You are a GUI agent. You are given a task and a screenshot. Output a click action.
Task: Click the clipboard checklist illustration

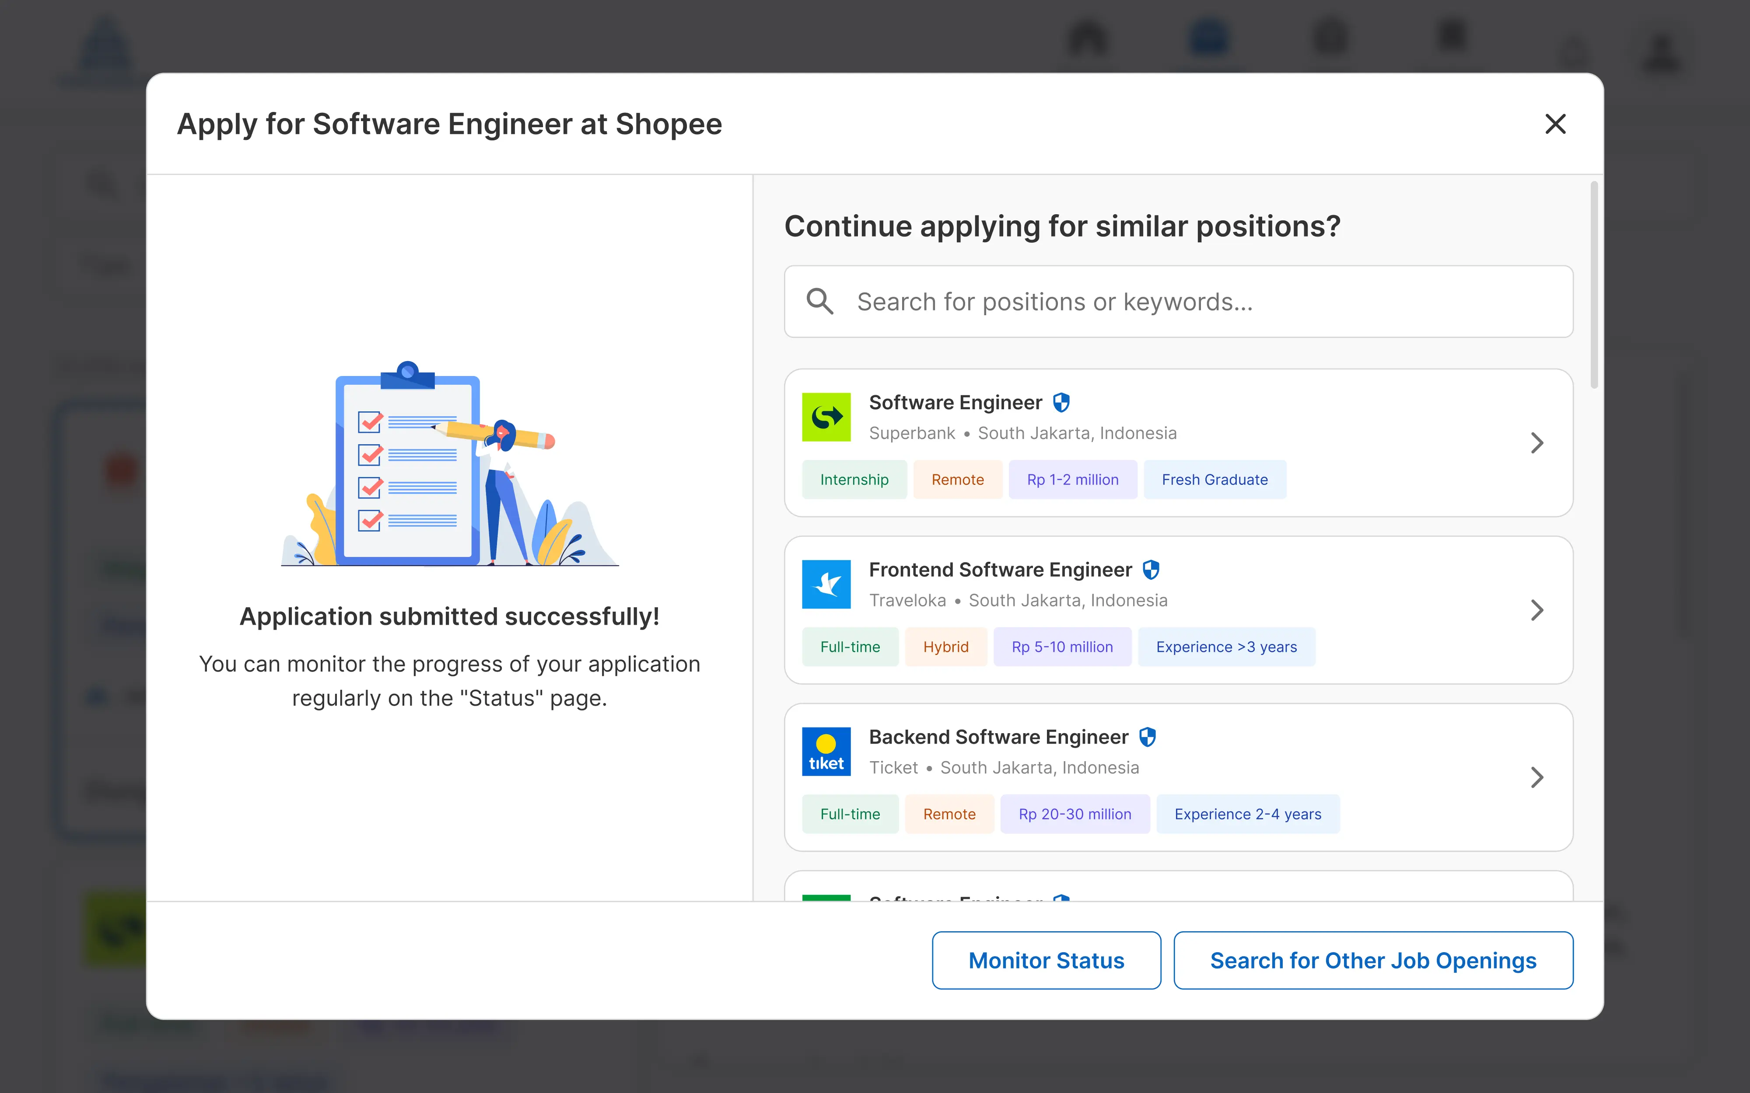449,463
